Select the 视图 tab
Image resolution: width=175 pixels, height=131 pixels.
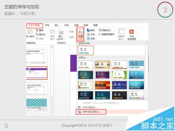click(96, 25)
